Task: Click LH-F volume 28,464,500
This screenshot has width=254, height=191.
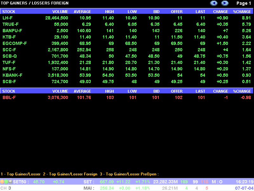Action: click(x=57, y=18)
